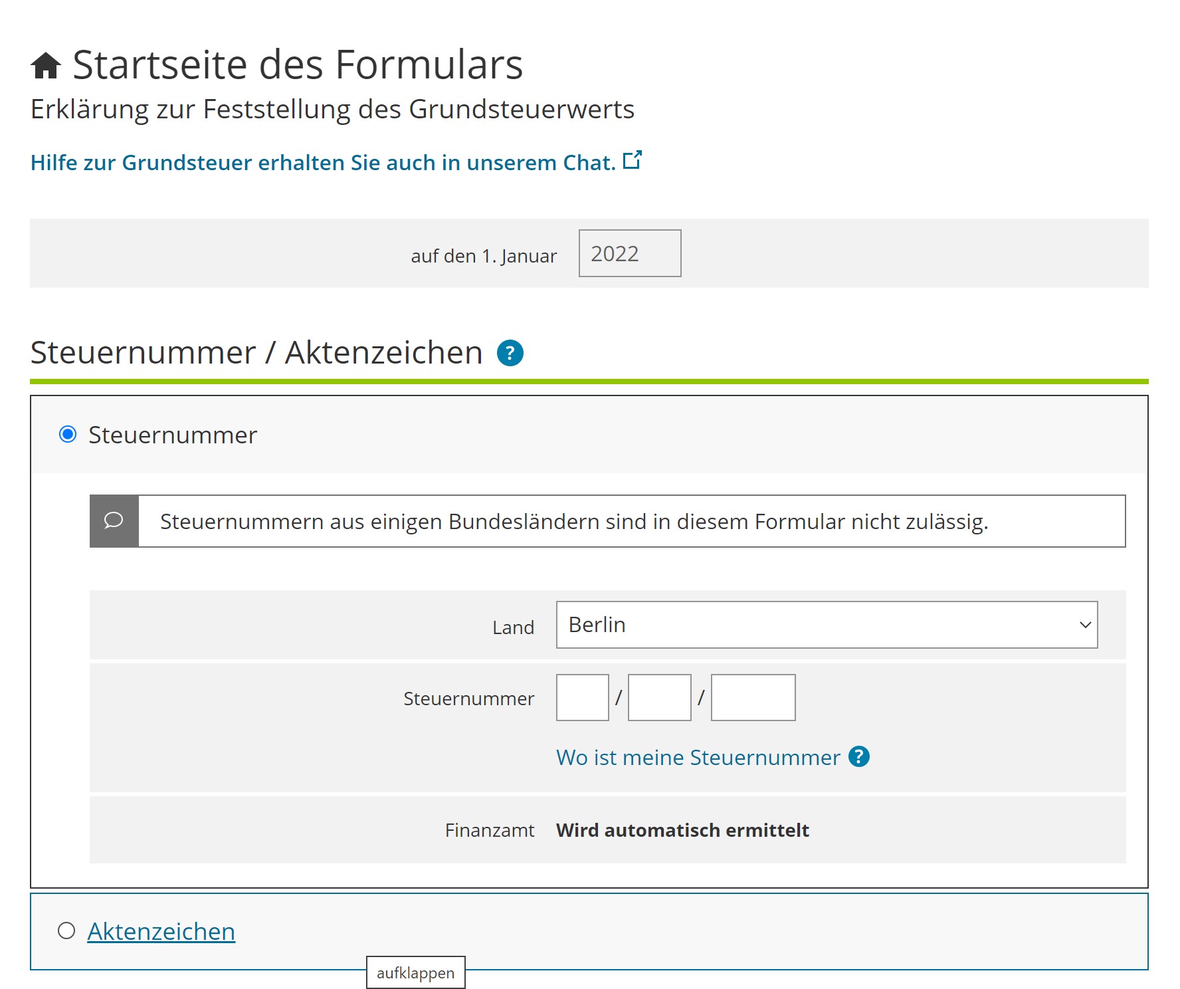1180x989 pixels.
Task: Click the first Steuernummer input box
Action: [581, 697]
